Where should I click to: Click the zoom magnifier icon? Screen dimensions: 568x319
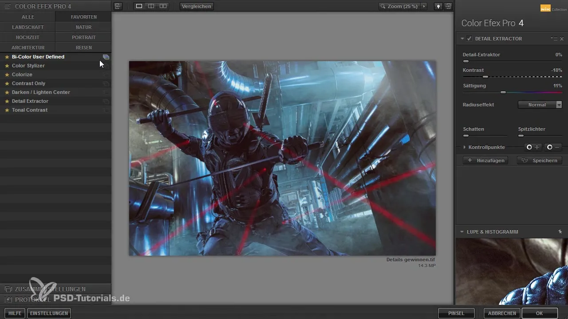click(x=383, y=6)
